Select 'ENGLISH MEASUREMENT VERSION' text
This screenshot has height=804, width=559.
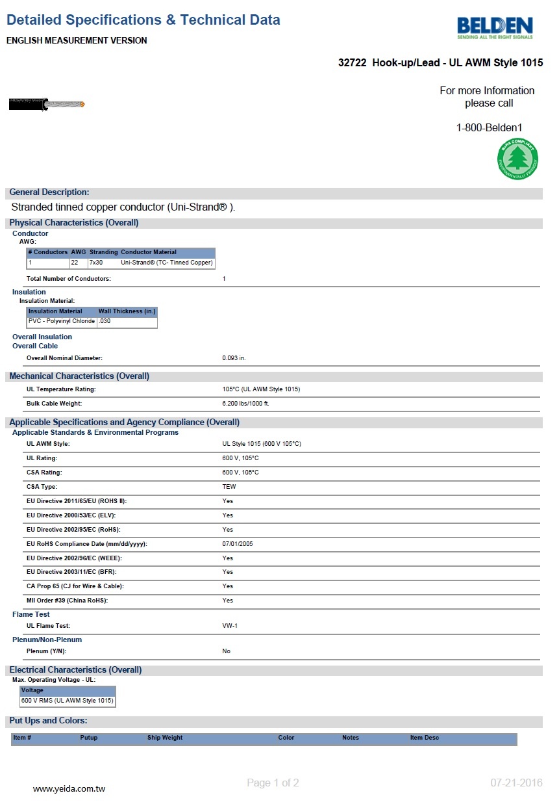[x=77, y=40]
